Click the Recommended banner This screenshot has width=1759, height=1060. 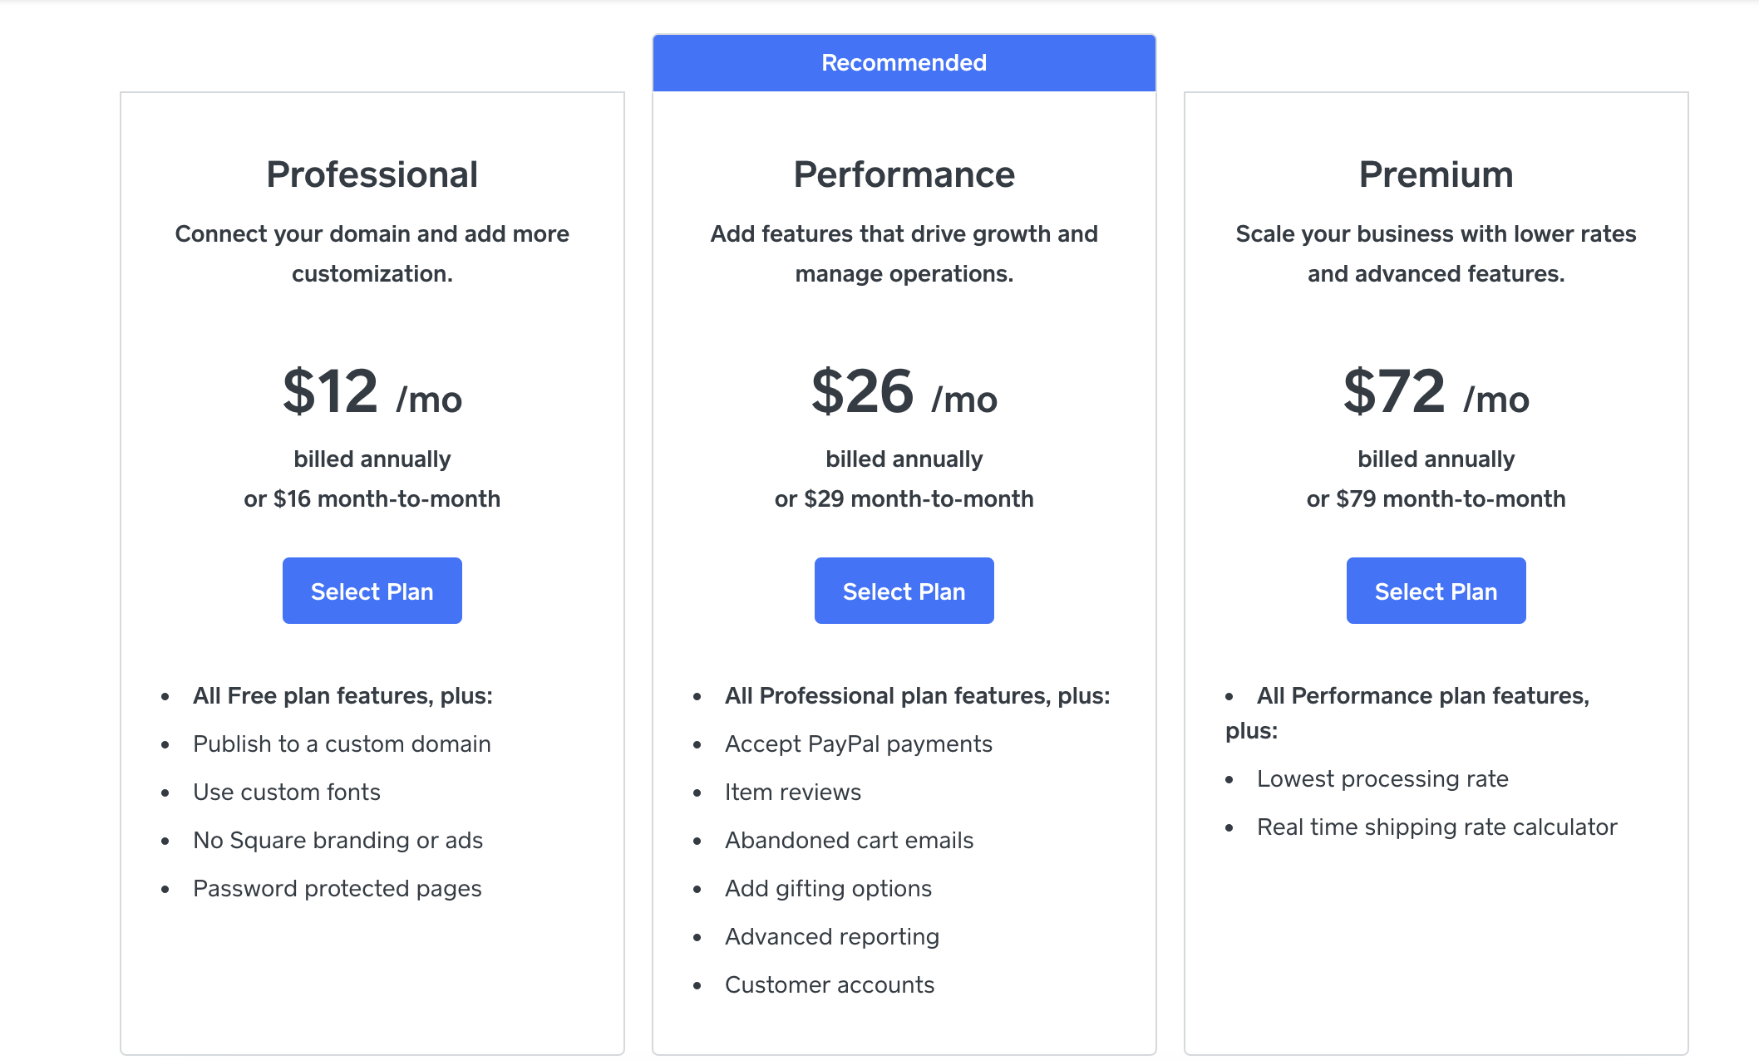904,63
